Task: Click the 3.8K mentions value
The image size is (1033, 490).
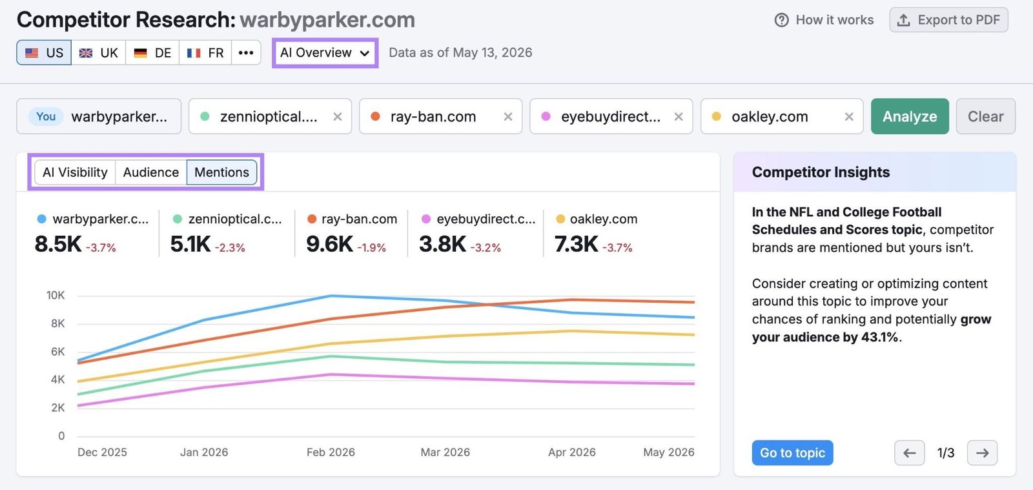Action: 442,244
